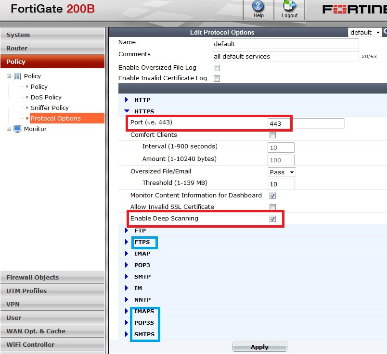Click the Monitor tree icon
Viewport: 387px width, 354px height.
point(17,129)
